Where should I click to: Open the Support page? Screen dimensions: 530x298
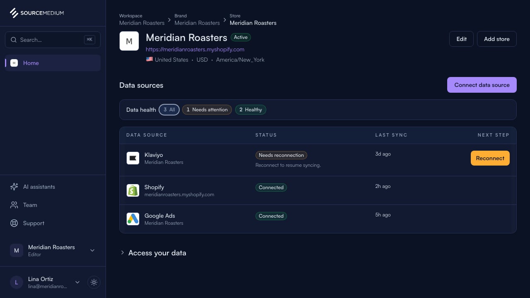(x=53, y=223)
